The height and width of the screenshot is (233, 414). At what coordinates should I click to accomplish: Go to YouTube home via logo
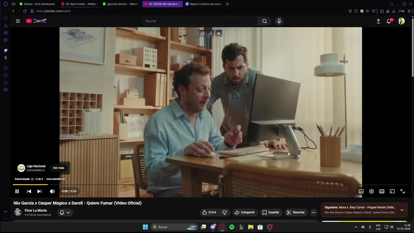36,21
